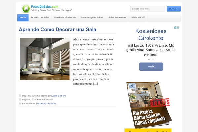Image resolution: width=198 pixels, height=132 pixels.
Task: Go to Muebles para Salas
Action: tap(92, 18)
